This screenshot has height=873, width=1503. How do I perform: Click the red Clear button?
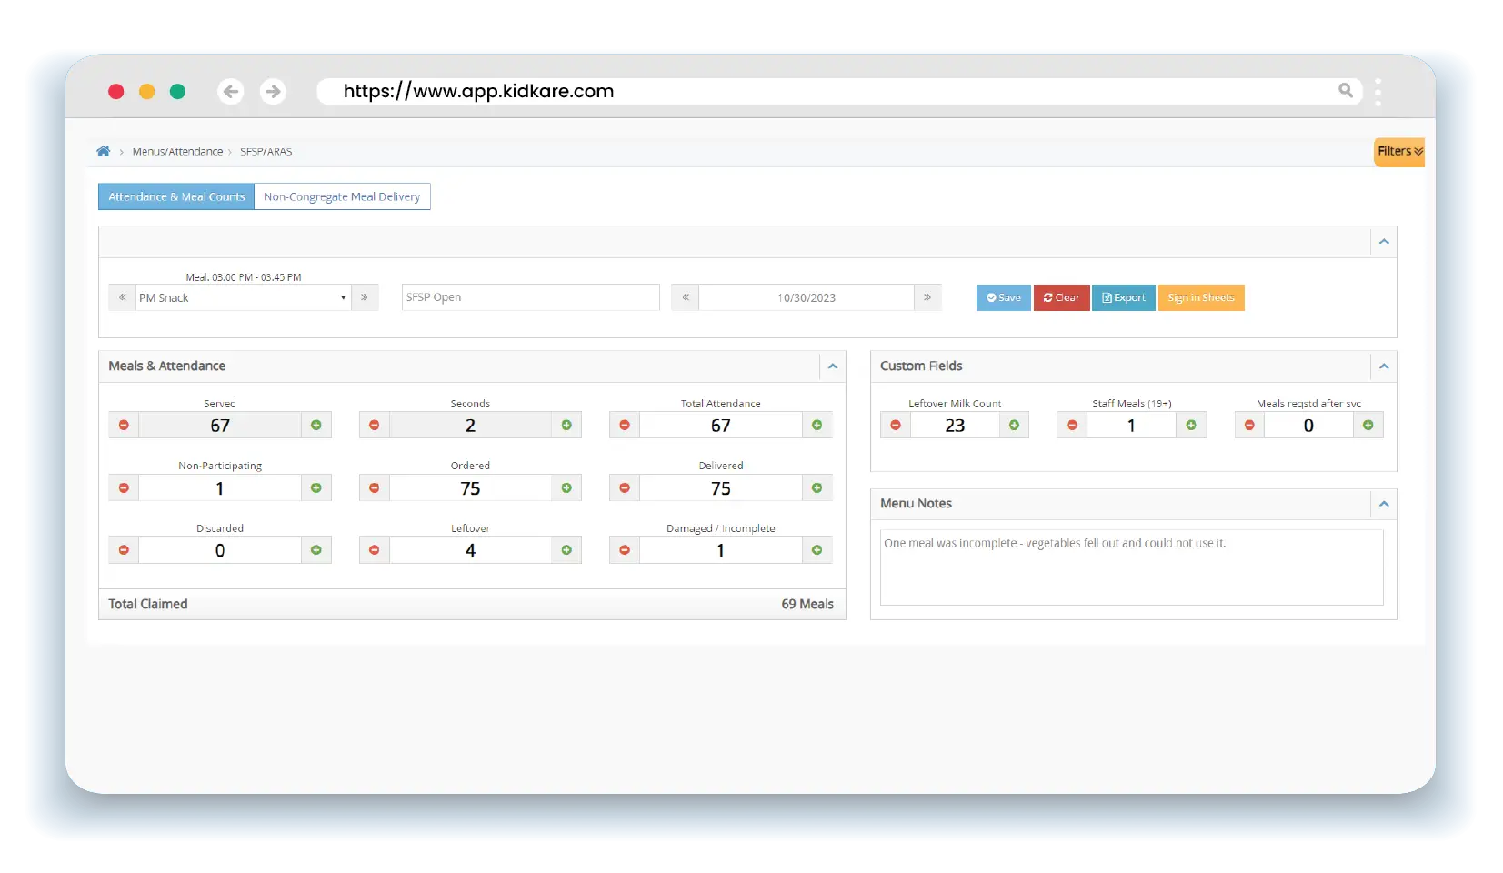(x=1061, y=297)
